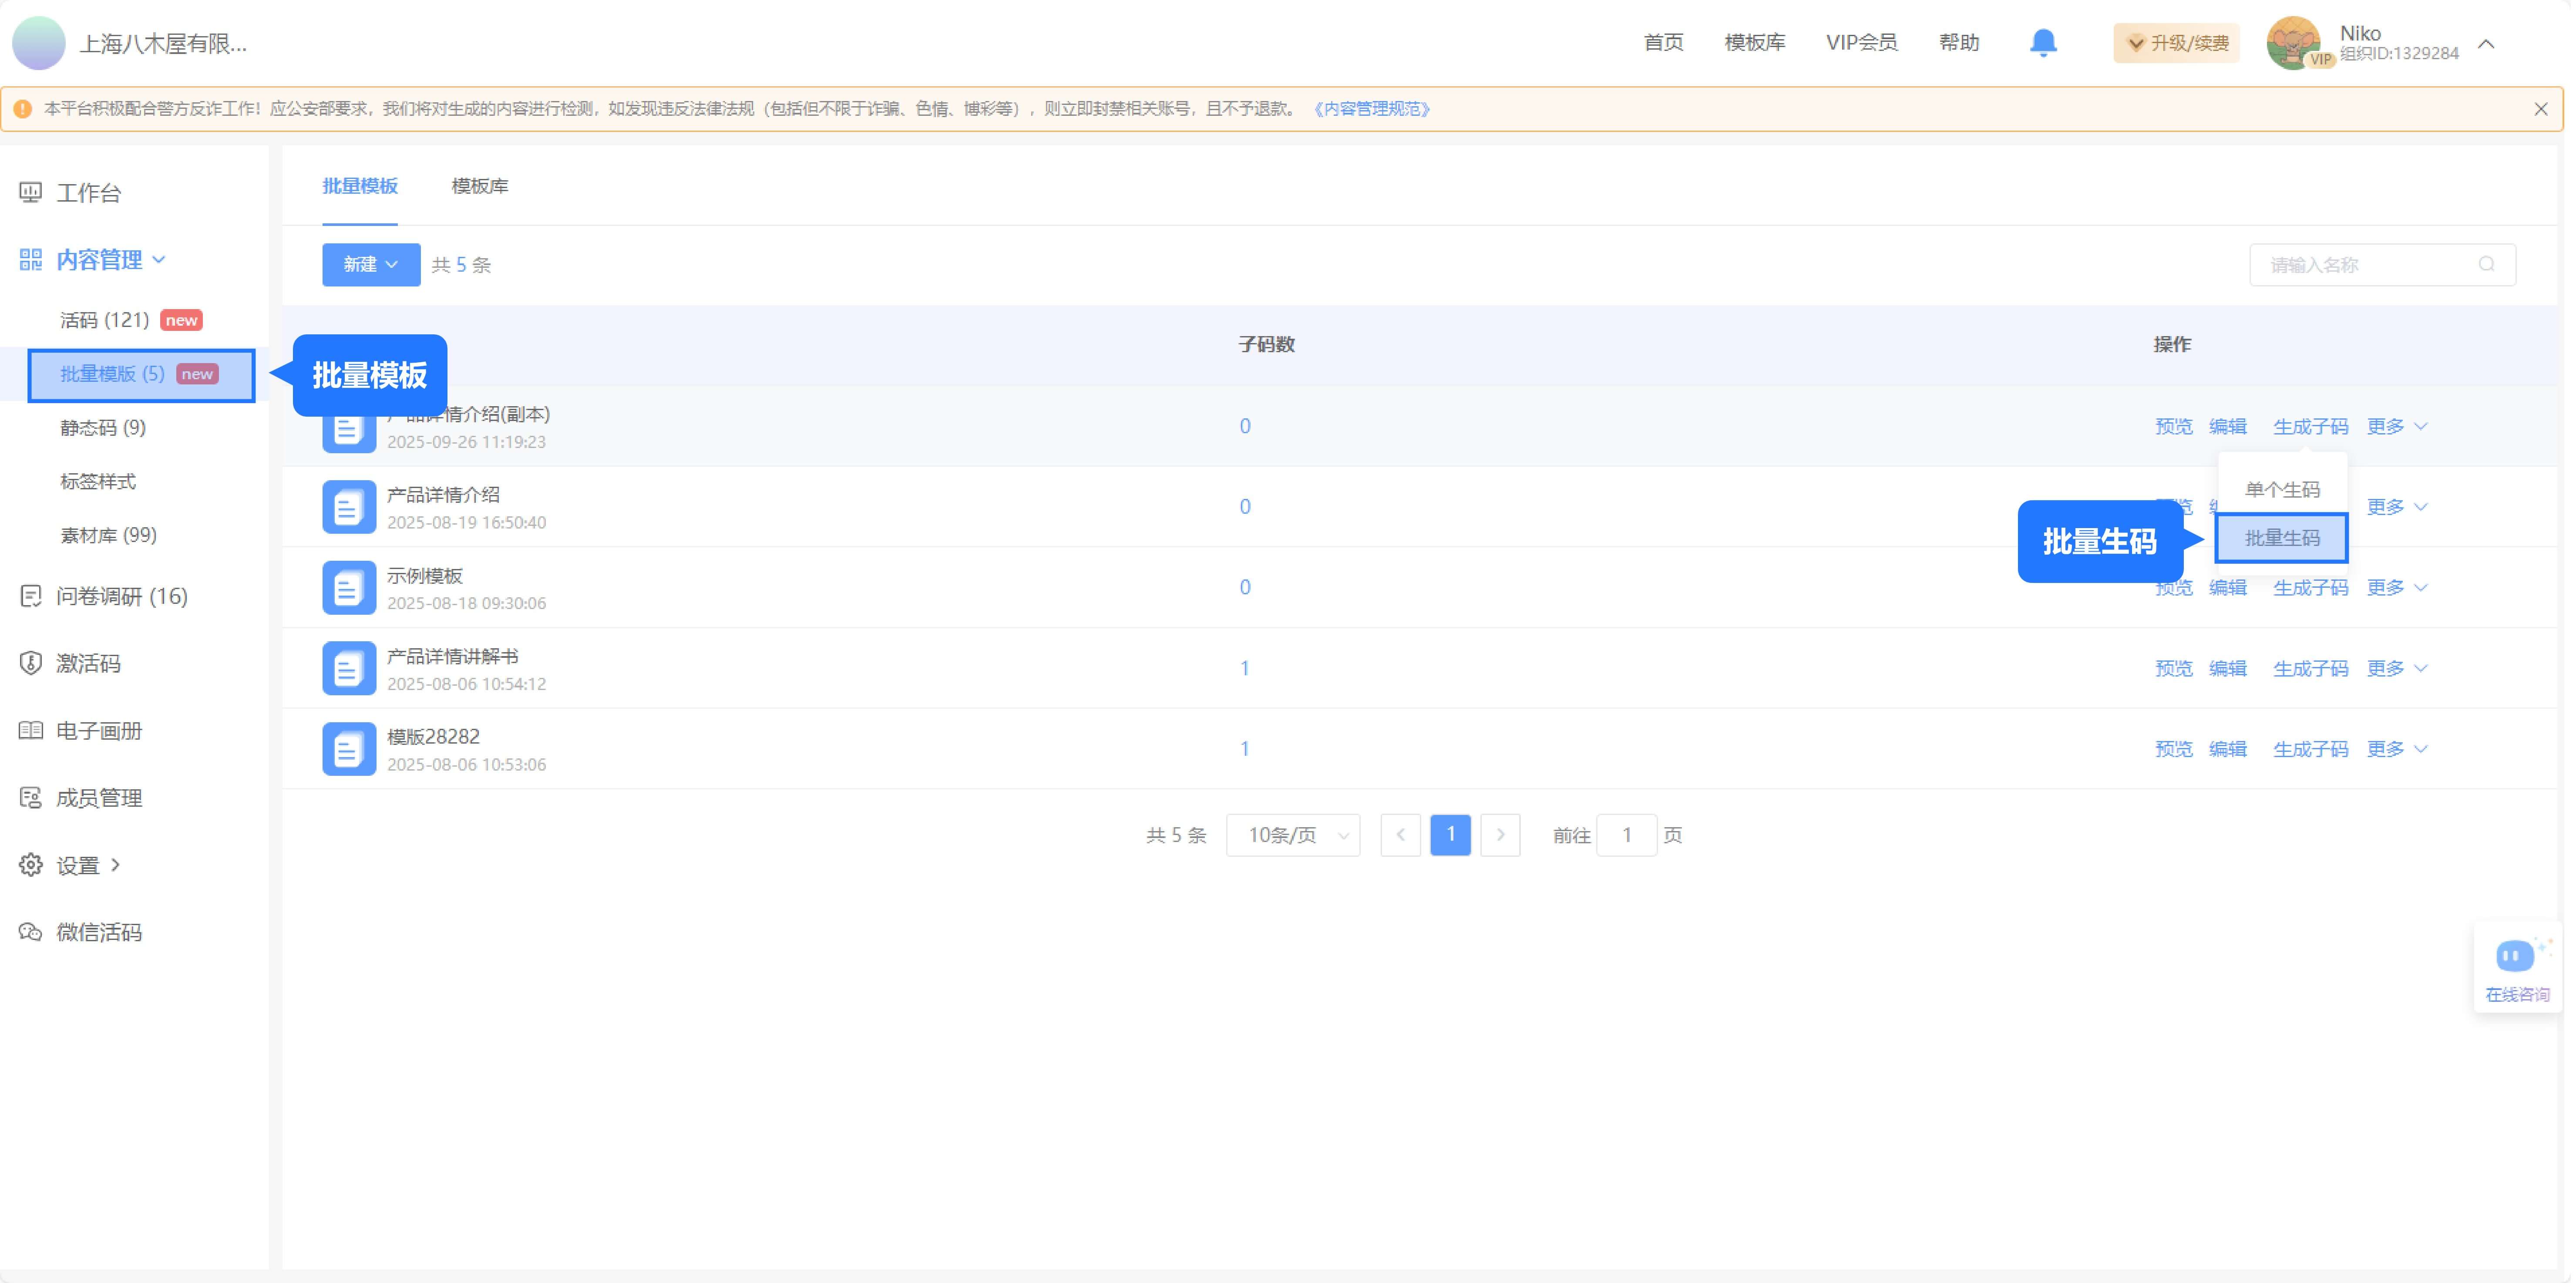Open the 电子画册 book icon
2576x1283 pixels.
pyautogui.click(x=31, y=731)
